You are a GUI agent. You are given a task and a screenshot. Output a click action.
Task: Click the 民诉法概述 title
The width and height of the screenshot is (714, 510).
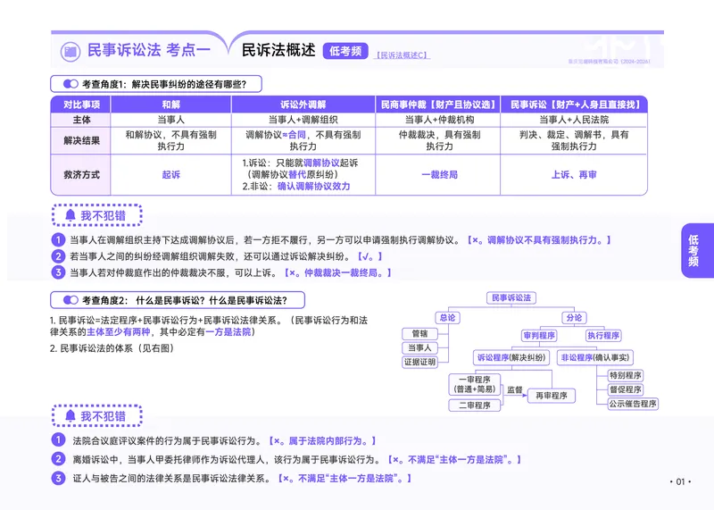coord(278,50)
